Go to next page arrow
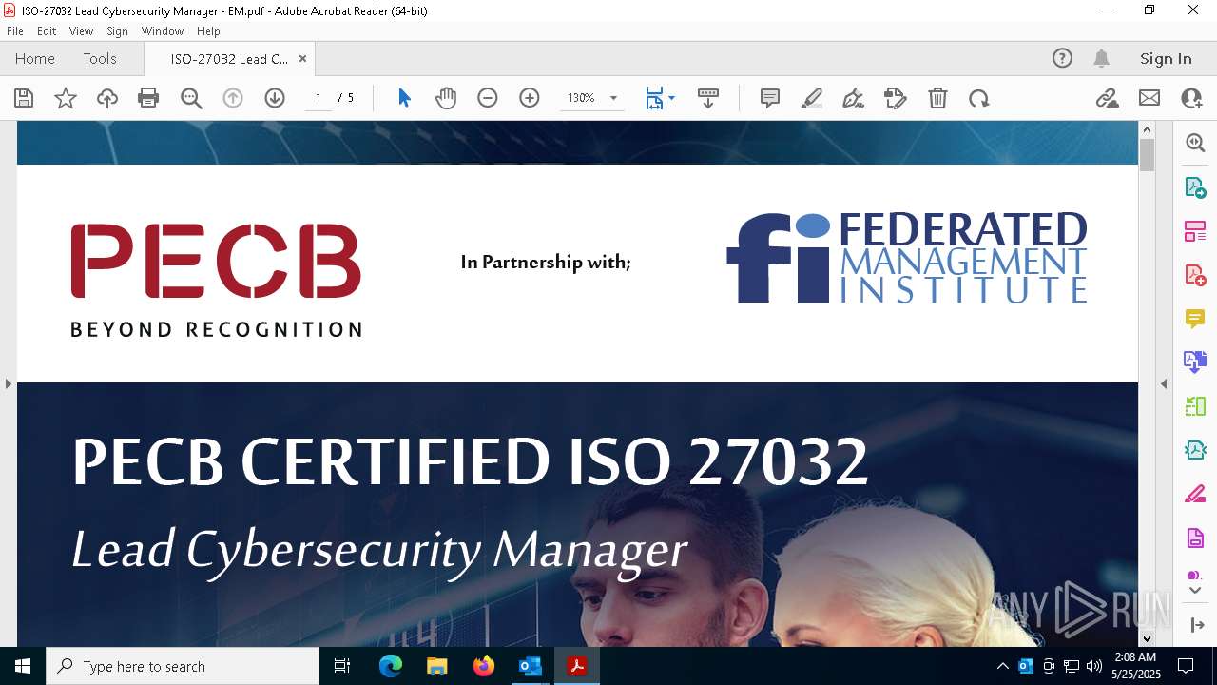 [x=275, y=98]
